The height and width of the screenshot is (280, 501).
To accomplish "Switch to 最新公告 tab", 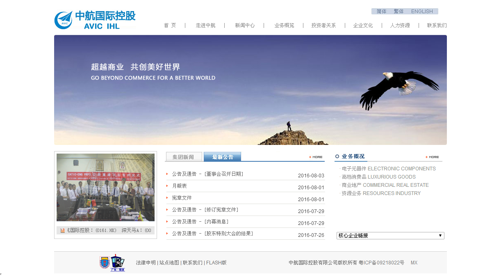I will pos(223,157).
